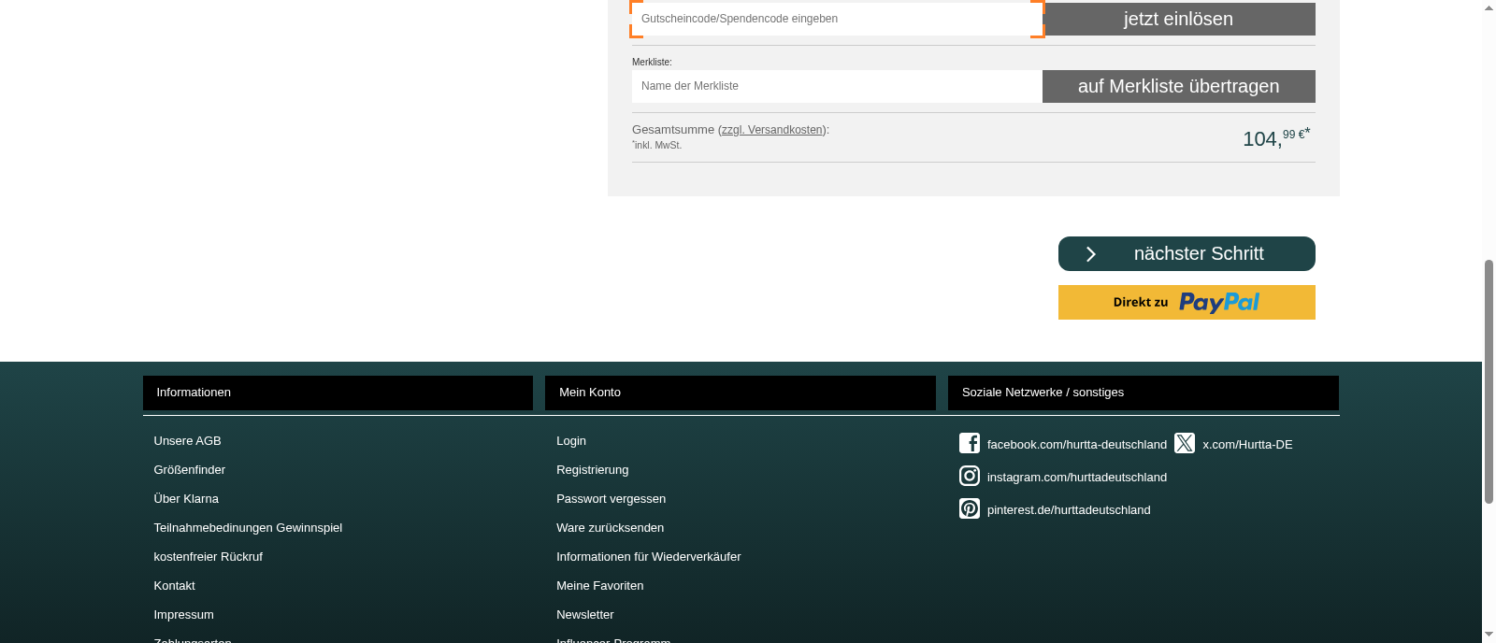Image resolution: width=1496 pixels, height=643 pixels.
Task: Click the total price 104,99 €
Action: 1276,137
